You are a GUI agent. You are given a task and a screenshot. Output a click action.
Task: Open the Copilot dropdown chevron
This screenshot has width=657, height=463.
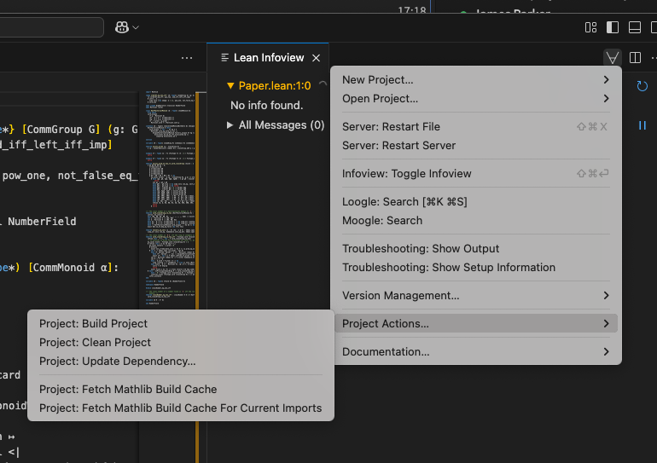pyautogui.click(x=136, y=27)
